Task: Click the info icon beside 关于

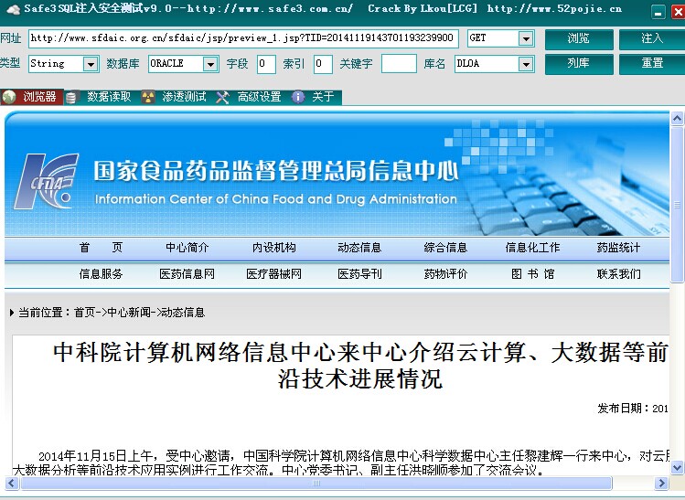Action: pyautogui.click(x=298, y=97)
